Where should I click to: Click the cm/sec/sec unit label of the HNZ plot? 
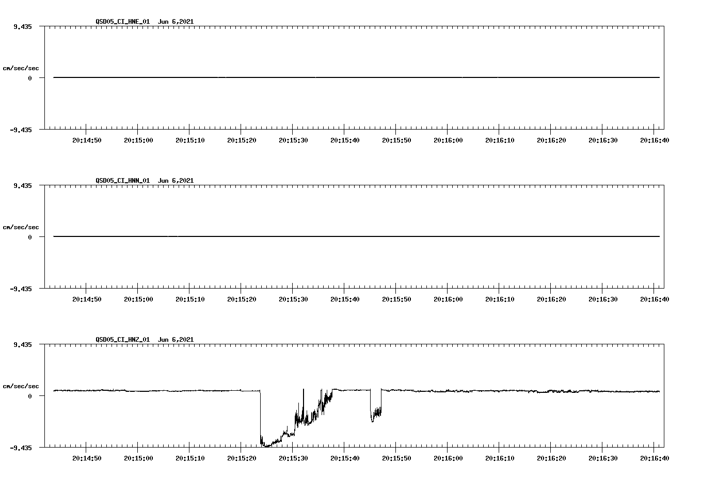coord(21,386)
